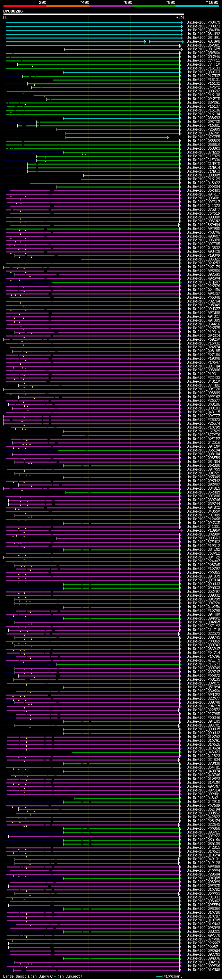Select the UniRef100_Q43832 label
The height and width of the screenshot is (979, 222).
click(203, 248)
